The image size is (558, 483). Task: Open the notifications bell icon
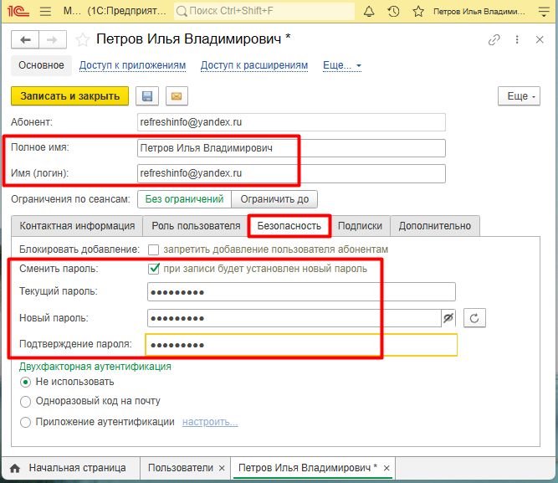[x=369, y=12]
